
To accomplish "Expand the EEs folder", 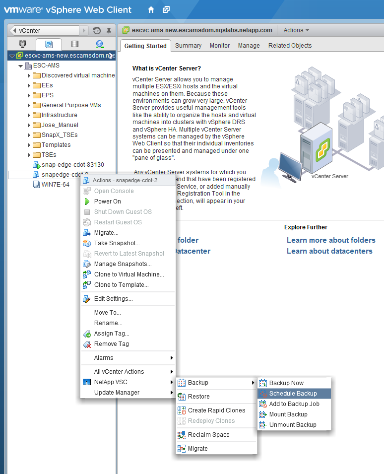I will [29, 85].
